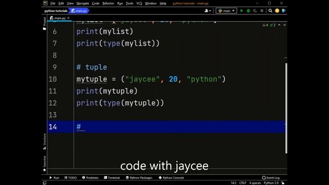329x185 pixels.
Task: Open the TODO tool window
Action: (70, 178)
